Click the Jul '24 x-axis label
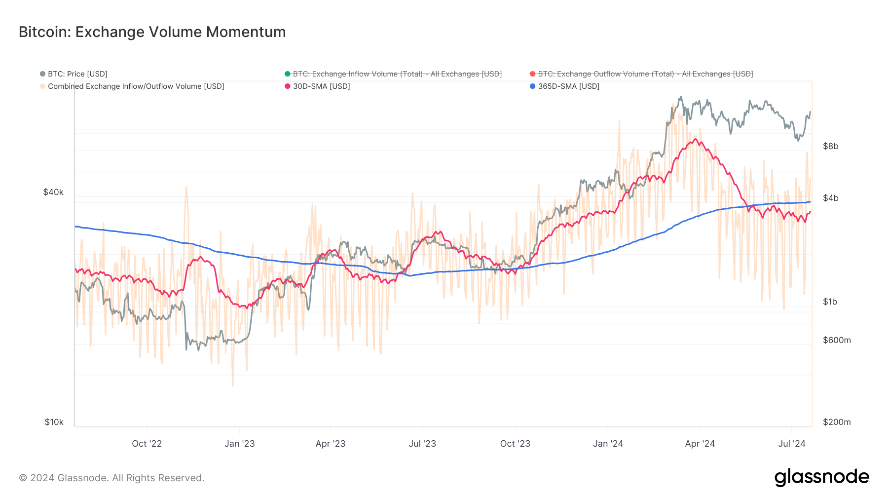This screenshot has height=500, width=888. (792, 444)
